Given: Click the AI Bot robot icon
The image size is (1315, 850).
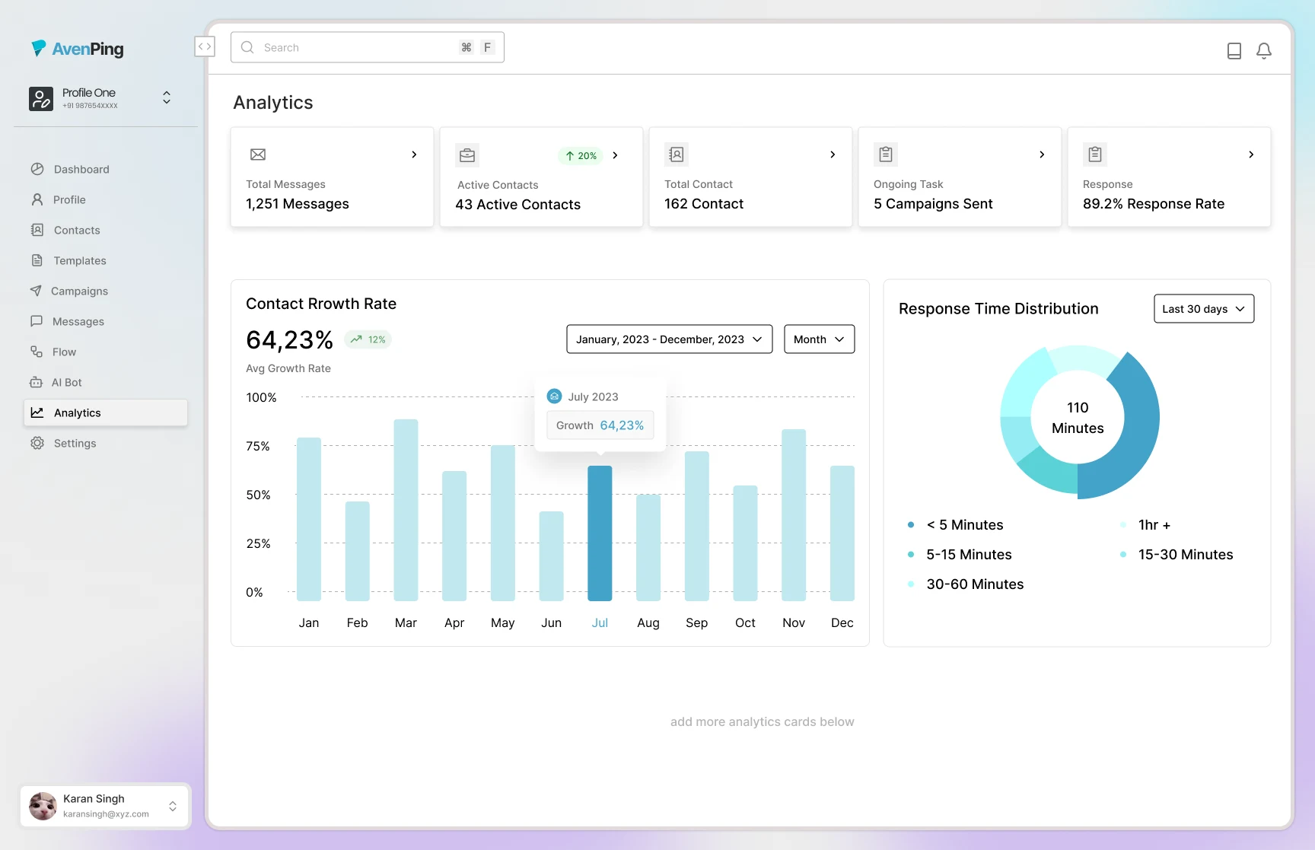Looking at the screenshot, I should pyautogui.click(x=36, y=382).
